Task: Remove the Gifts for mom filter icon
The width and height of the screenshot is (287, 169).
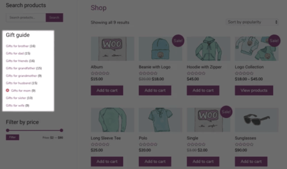Action: tap(8, 90)
